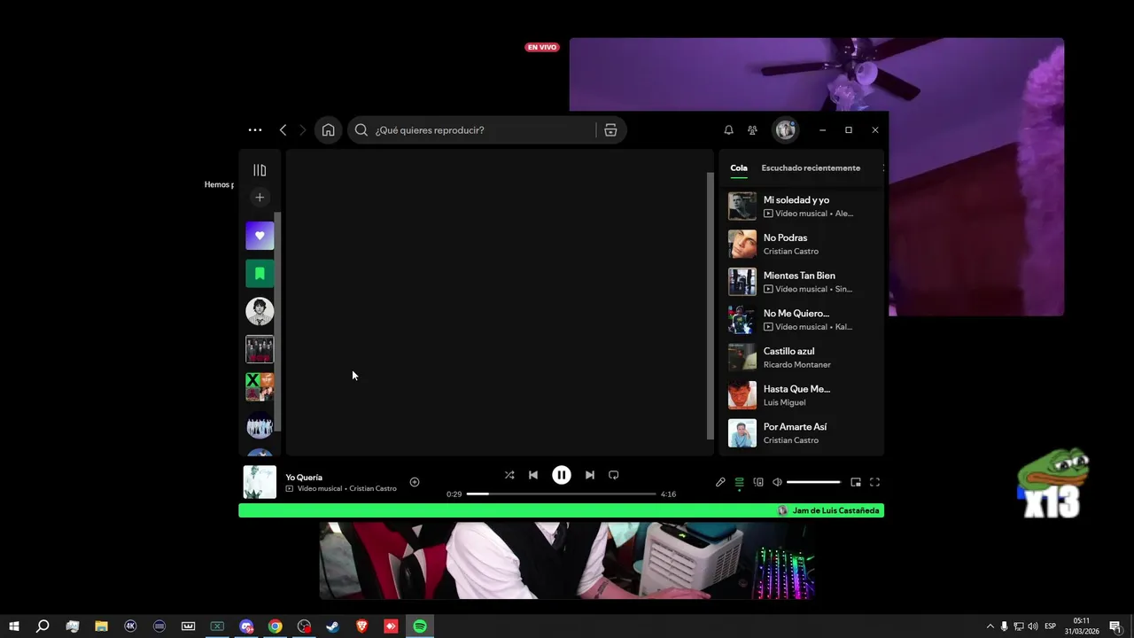Open Brave browser from the taskbar
Viewport: 1134px width, 638px height.
[x=362, y=626]
